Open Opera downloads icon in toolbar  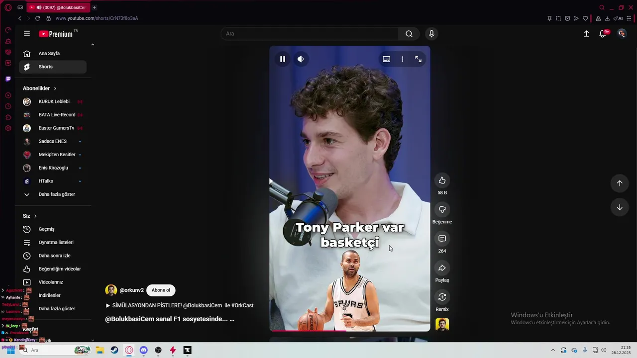pyautogui.click(x=607, y=18)
